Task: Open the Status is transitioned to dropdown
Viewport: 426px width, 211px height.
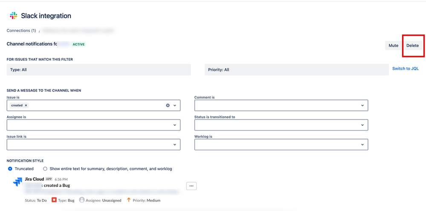Action: point(281,125)
